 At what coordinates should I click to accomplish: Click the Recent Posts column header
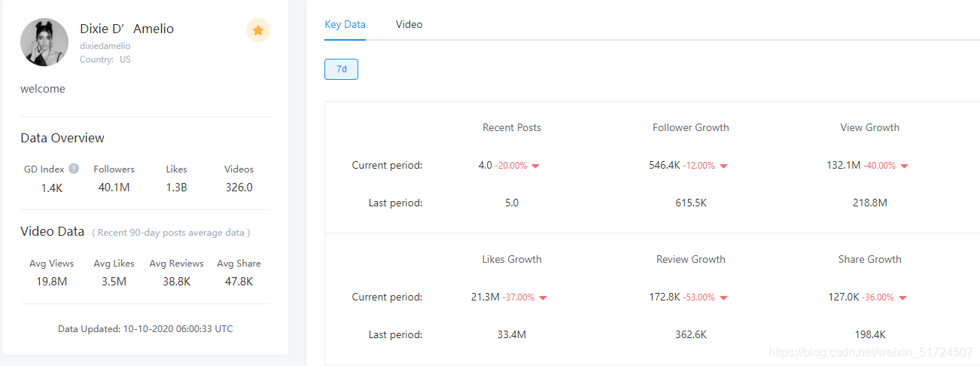click(x=512, y=127)
